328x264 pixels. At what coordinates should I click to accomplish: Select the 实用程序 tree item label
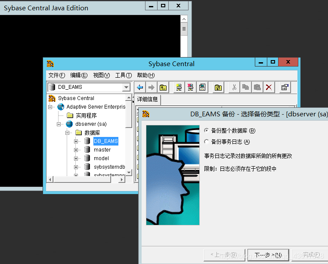[x=86, y=115]
